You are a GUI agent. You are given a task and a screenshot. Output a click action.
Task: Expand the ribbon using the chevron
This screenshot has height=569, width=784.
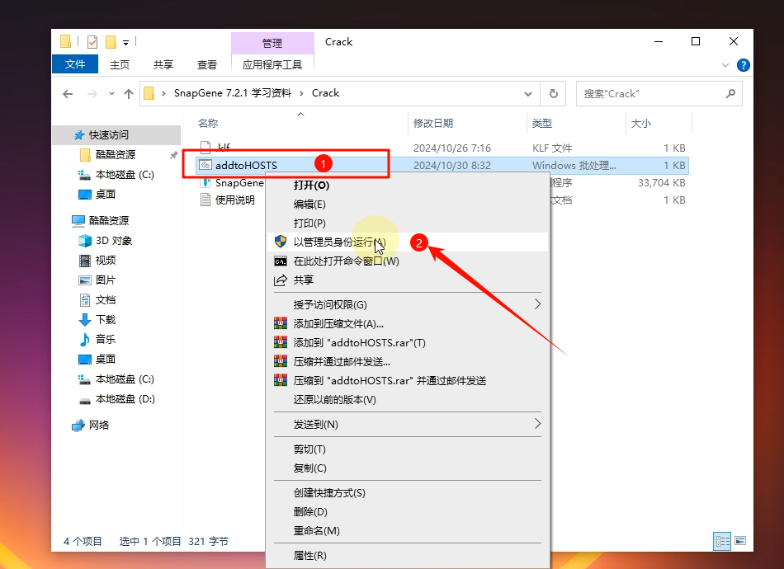coord(725,64)
